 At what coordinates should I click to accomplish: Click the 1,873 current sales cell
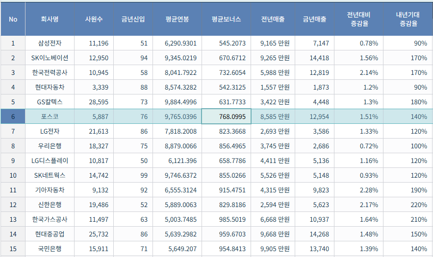point(314,87)
